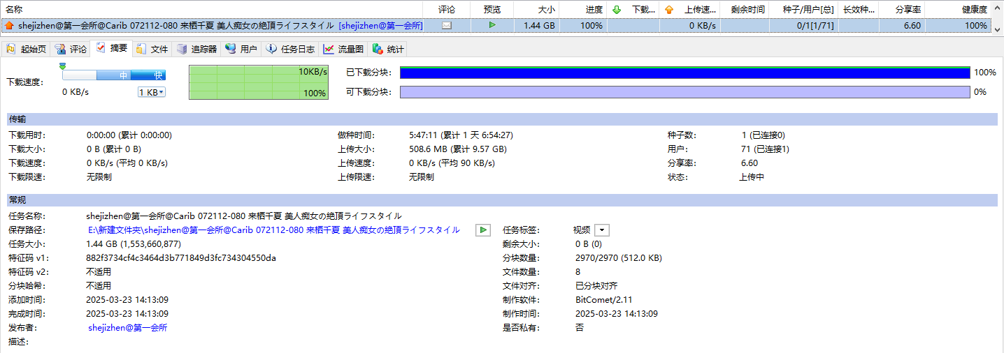Image resolution: width=1004 pixels, height=353 pixels.
Task: Click the green speed slider handle
Action: coord(62,66)
